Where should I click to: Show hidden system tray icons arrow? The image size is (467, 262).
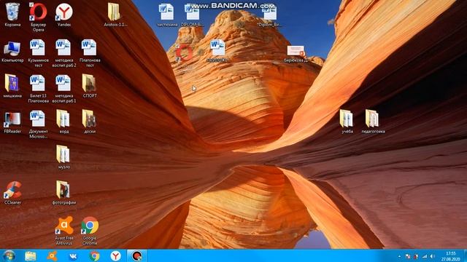pyautogui.click(x=399, y=256)
